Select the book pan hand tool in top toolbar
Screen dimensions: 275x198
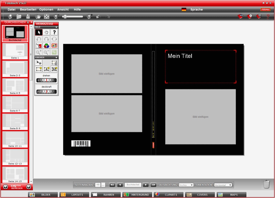(37, 16)
